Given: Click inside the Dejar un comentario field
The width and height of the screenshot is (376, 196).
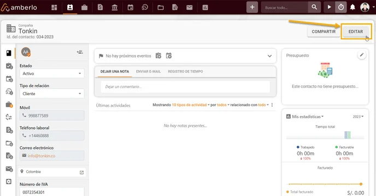Looking at the screenshot, I should (x=185, y=87).
